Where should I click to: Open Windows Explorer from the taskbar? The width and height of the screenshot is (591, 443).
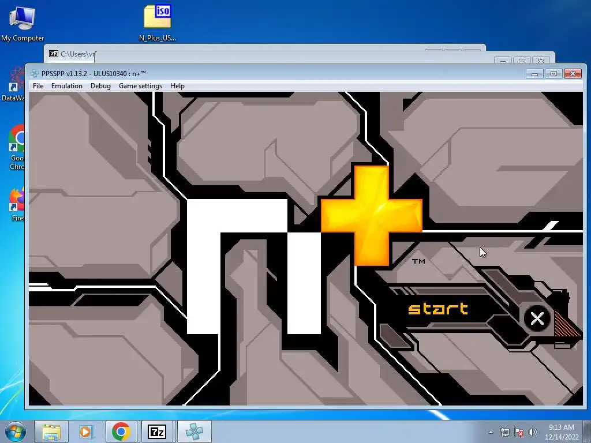(51, 431)
